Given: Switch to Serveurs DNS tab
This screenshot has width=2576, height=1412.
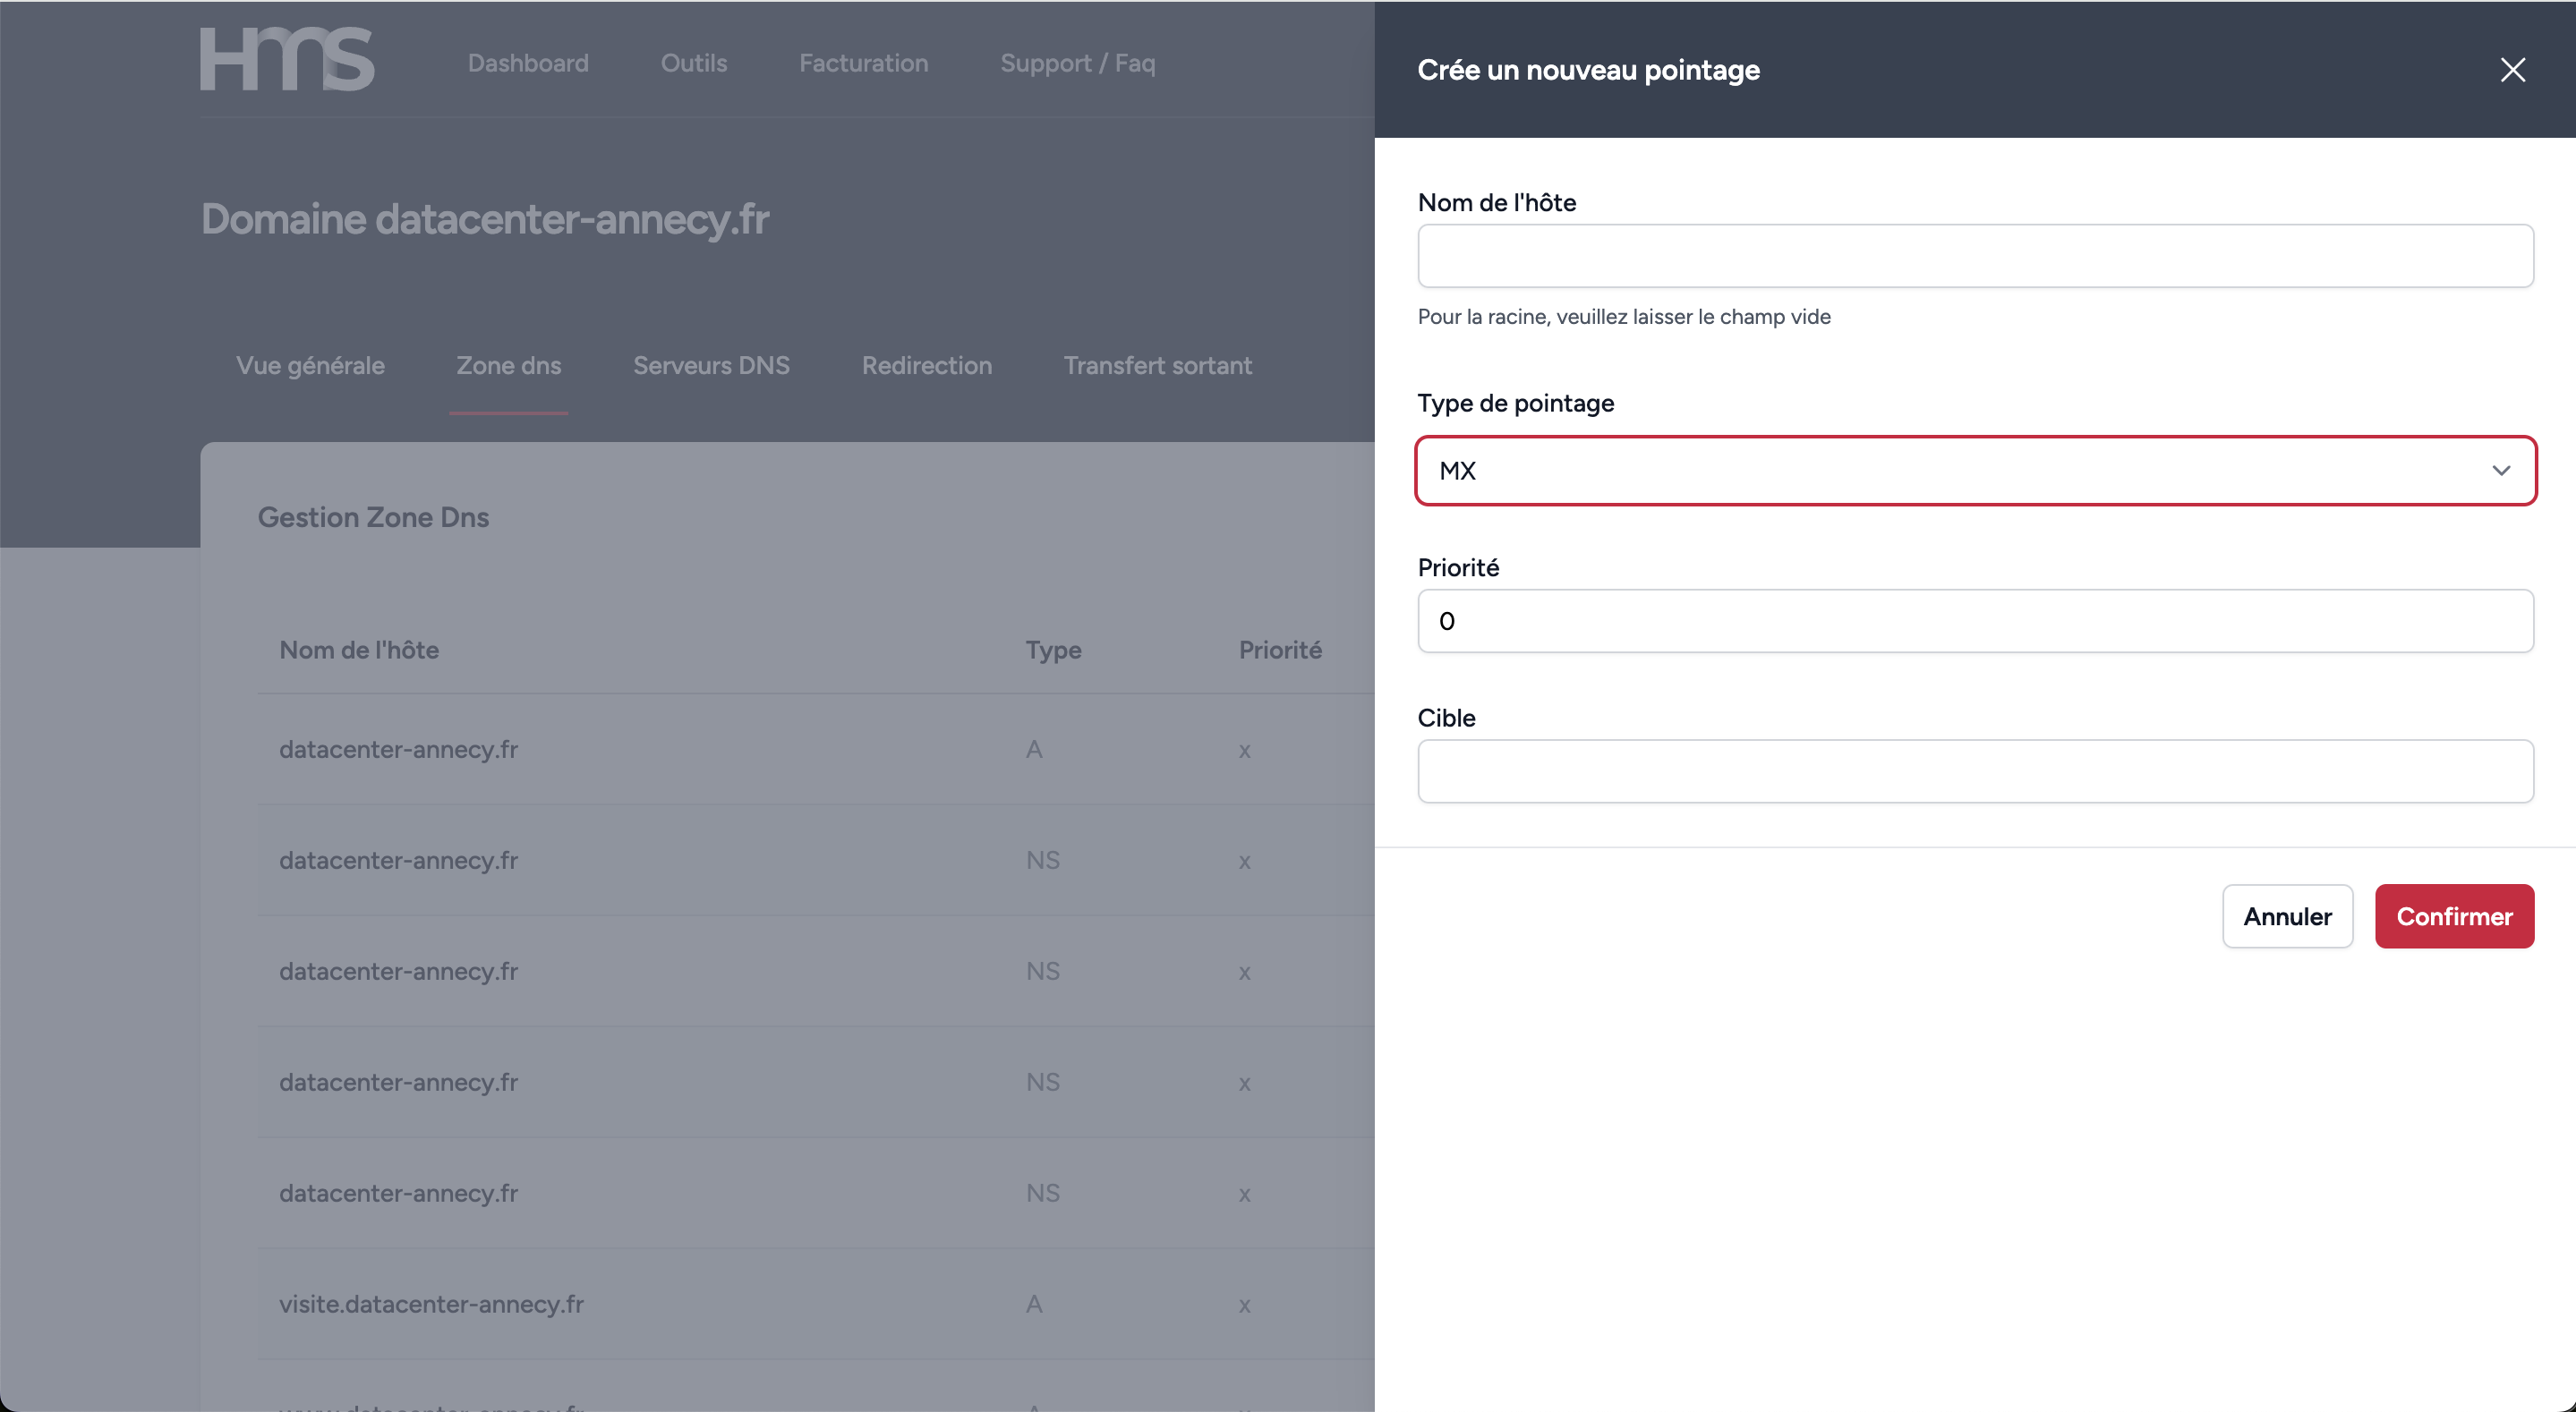Looking at the screenshot, I should click(711, 366).
